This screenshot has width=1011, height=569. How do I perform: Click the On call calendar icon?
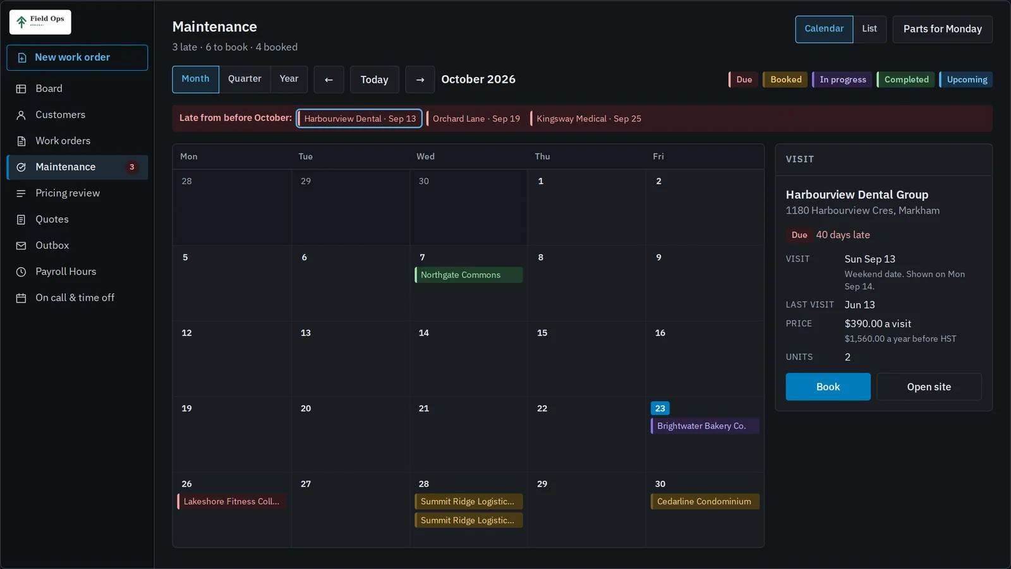tap(21, 298)
